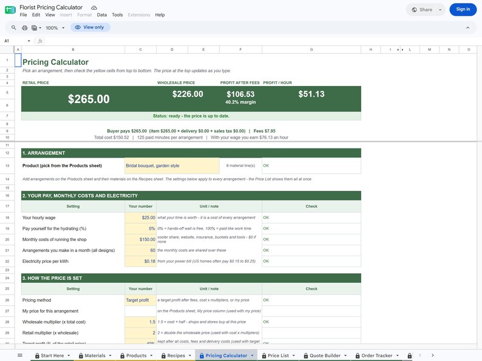The height and width of the screenshot is (361, 482).
Task: Select the wholesale multiplier cell 1.5
Action: click(140, 322)
